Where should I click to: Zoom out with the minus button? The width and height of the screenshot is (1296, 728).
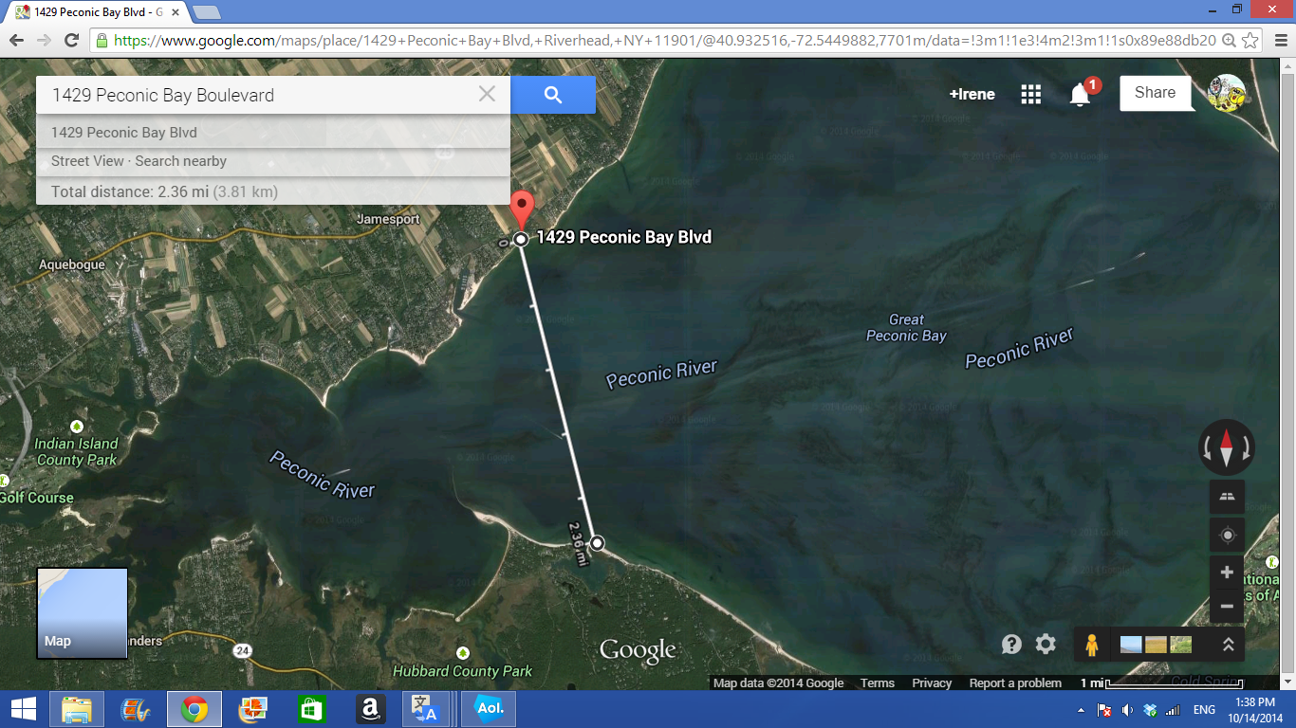coord(1227,607)
